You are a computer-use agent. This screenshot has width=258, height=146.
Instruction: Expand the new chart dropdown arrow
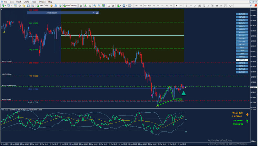[x=5, y=6]
